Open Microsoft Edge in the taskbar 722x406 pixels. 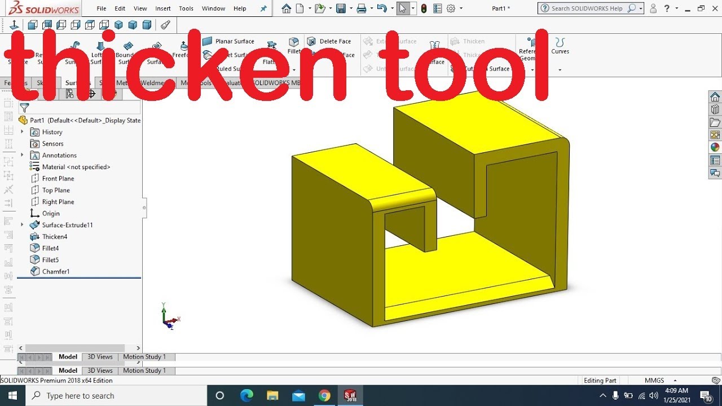[246, 396]
